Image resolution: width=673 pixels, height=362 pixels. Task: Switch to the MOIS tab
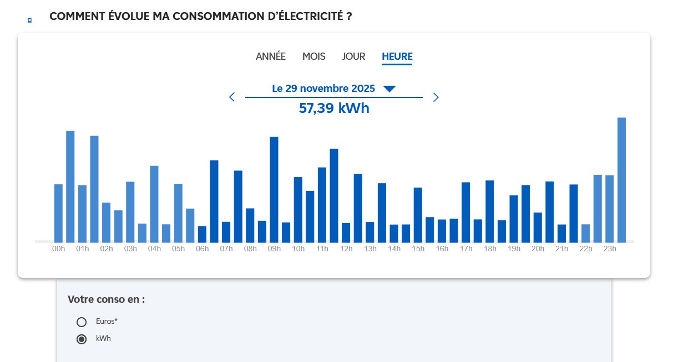pos(314,56)
